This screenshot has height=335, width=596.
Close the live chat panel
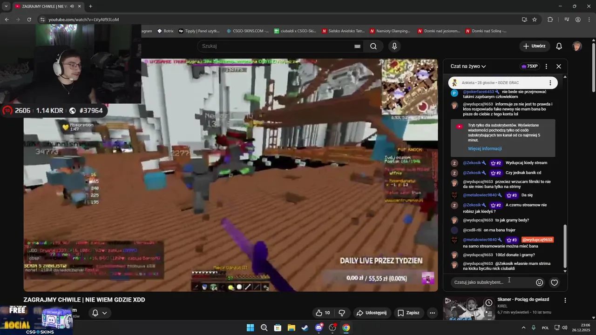click(559, 67)
